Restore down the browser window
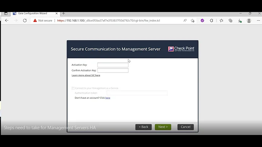The height and width of the screenshot is (147, 262). pos(250,13)
